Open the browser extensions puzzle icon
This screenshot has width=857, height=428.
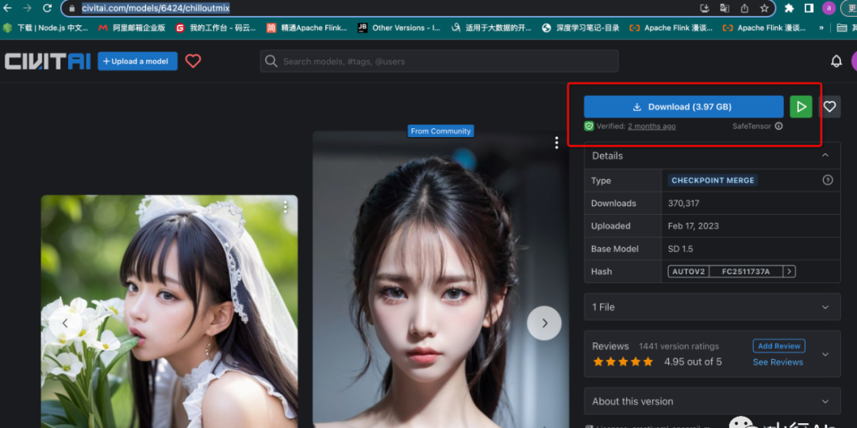tap(790, 8)
